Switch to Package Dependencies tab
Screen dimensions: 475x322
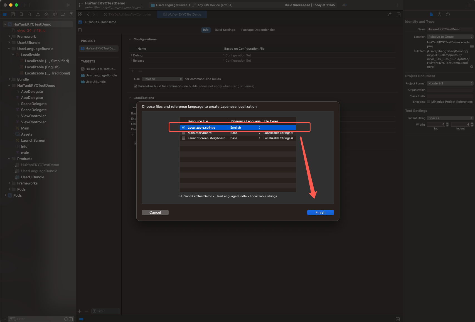click(258, 30)
